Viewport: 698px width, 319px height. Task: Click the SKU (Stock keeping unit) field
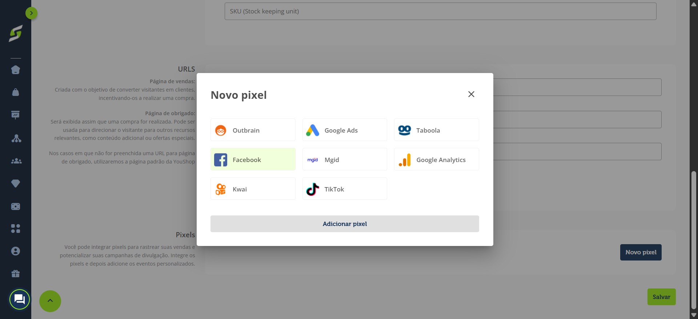(440, 11)
